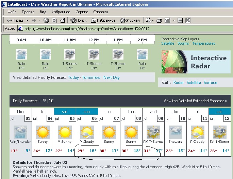The width and height of the screenshot is (233, 179).
Task: Click the PM T-Storms icon for jul 09
Action: click(x=153, y=132)
